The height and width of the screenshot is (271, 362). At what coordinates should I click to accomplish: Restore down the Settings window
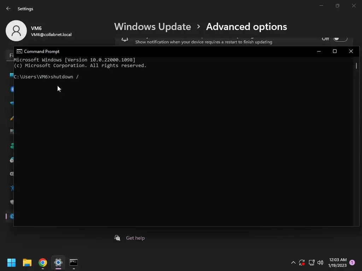[x=338, y=6]
